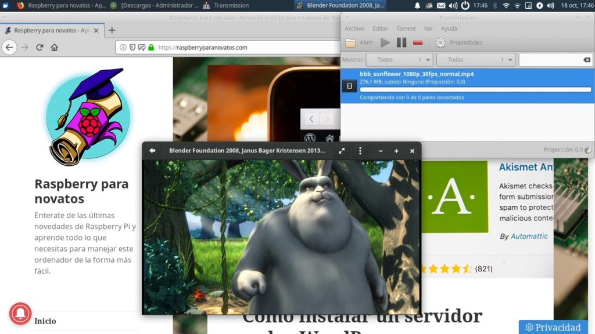Open the Ver menu in Transmission
This screenshot has height=334, width=595.
pos(428,28)
